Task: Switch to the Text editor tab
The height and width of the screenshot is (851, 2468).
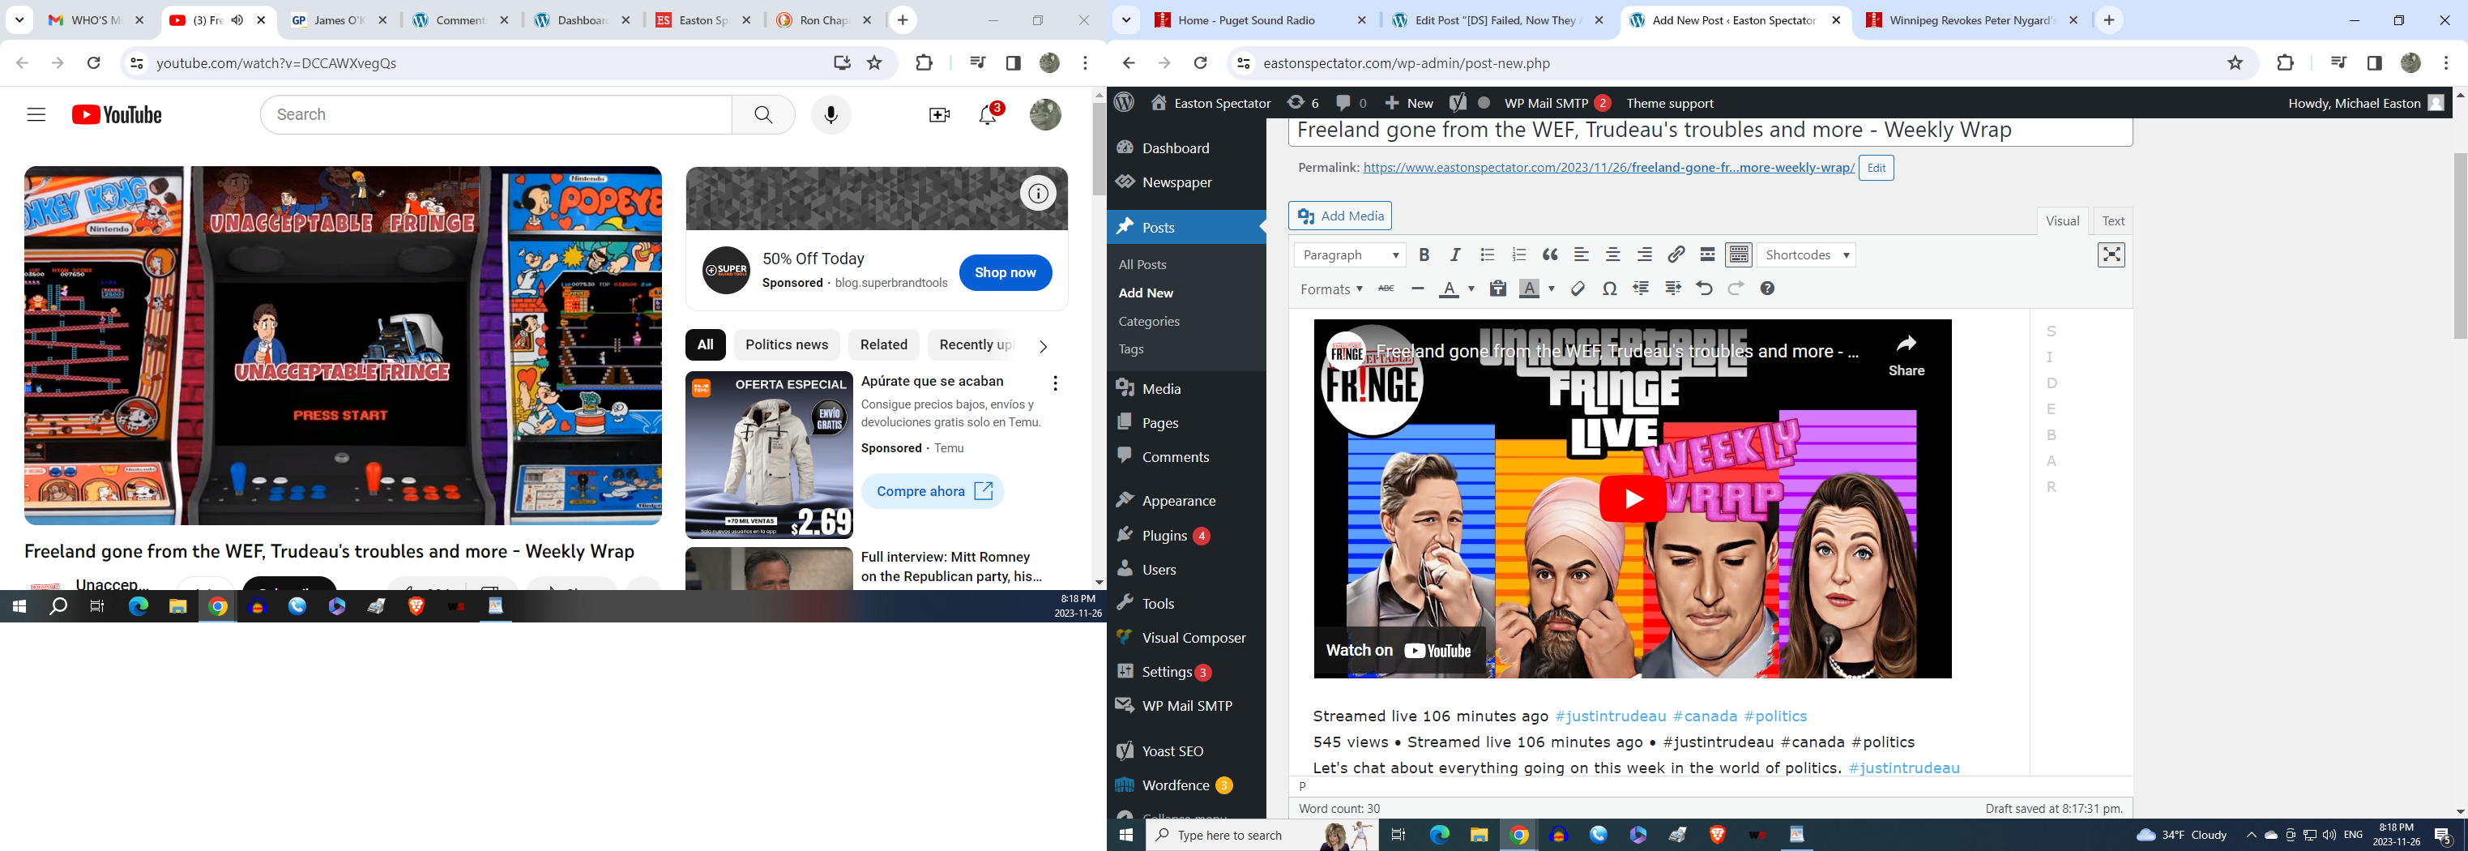Action: (2112, 220)
